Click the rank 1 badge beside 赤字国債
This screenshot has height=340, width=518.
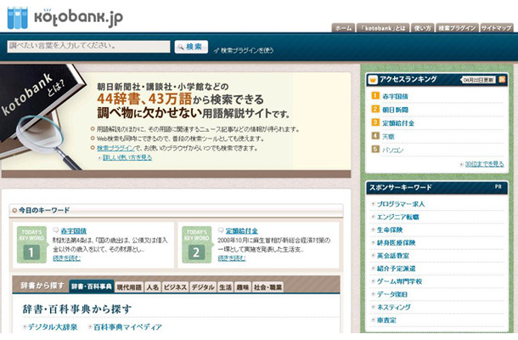375,95
